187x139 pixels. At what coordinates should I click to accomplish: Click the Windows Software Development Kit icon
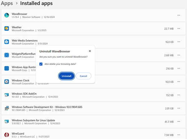7,108
